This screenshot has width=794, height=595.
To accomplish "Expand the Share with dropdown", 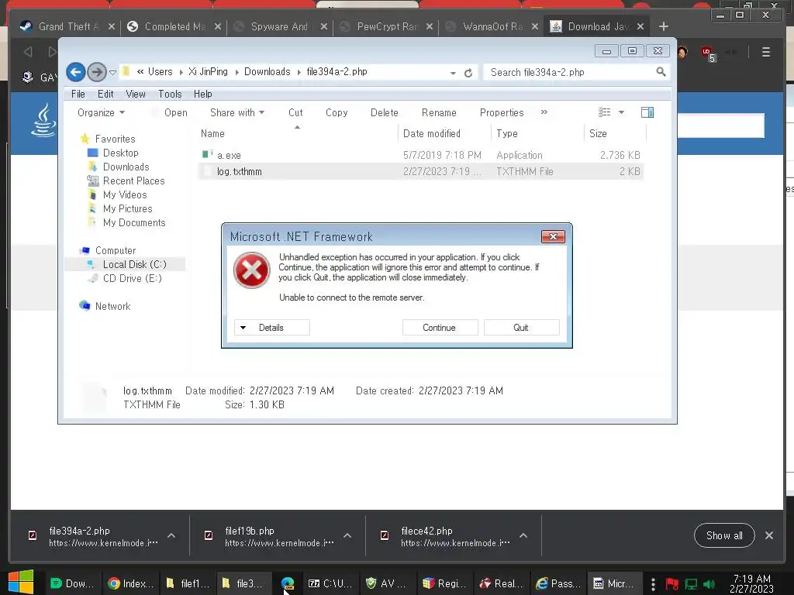I will (237, 113).
